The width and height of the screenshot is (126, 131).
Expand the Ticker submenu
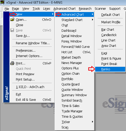pos(74,122)
